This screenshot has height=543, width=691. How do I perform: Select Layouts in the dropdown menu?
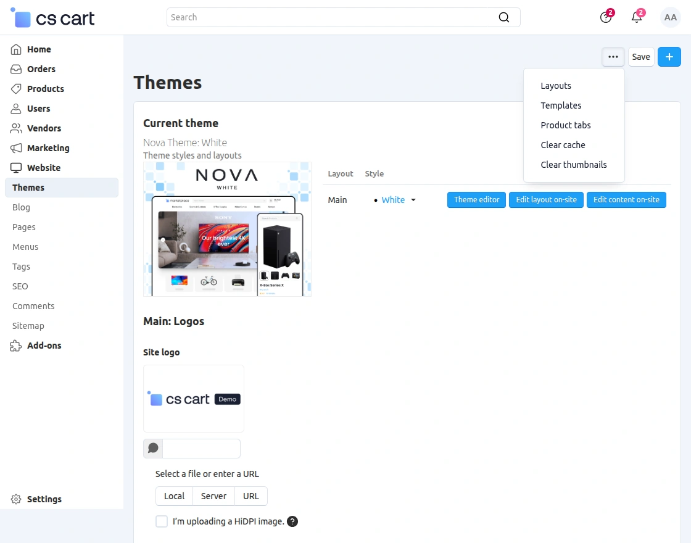coord(555,86)
